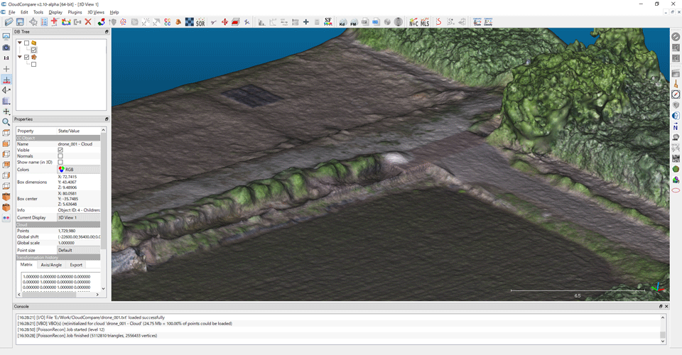Open the translate/rotate tool
The width and height of the screenshot is (682, 355).
coord(224,22)
